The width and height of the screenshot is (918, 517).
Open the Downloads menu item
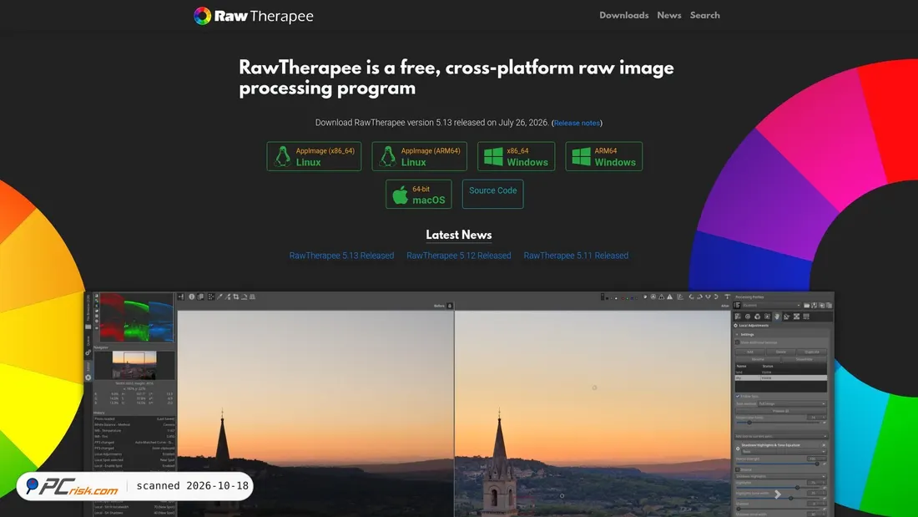(623, 15)
